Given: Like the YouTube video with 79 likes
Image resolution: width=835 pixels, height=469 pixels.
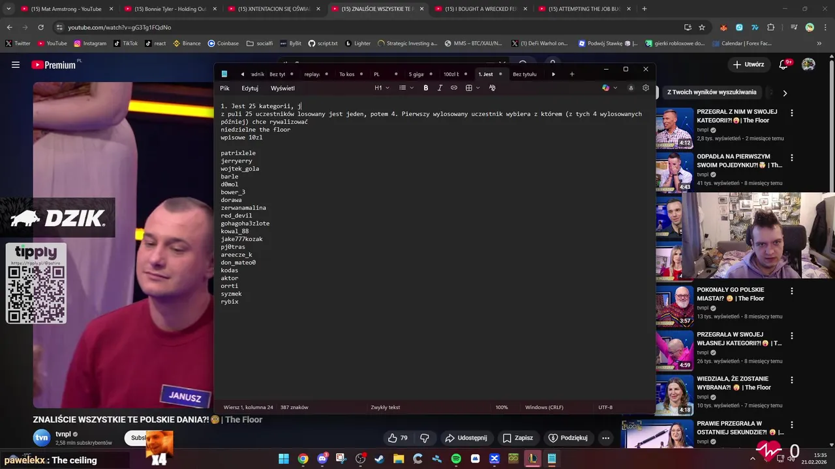Looking at the screenshot, I should click(x=398, y=438).
